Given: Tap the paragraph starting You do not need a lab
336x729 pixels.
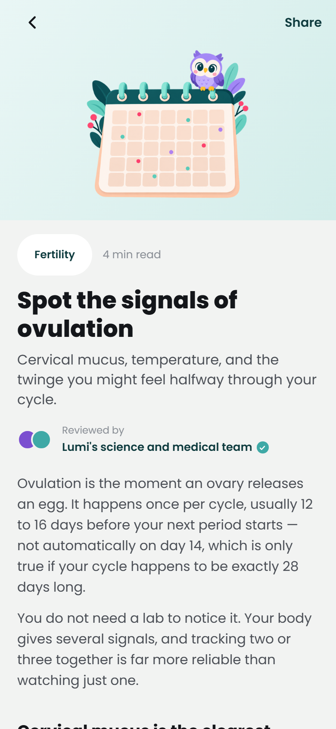Looking at the screenshot, I should (164, 649).
